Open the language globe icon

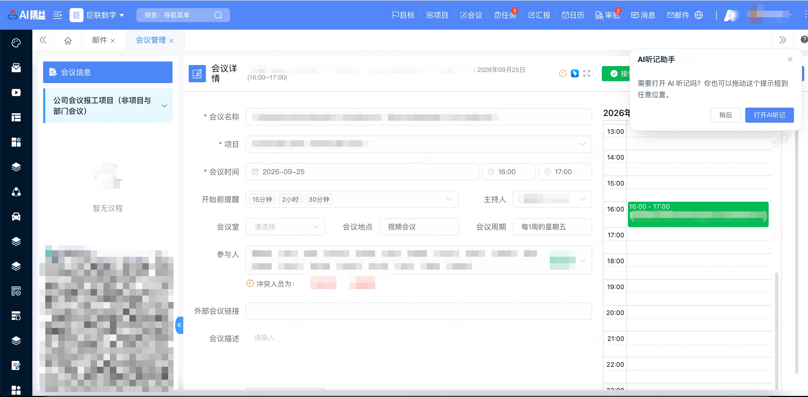699,15
